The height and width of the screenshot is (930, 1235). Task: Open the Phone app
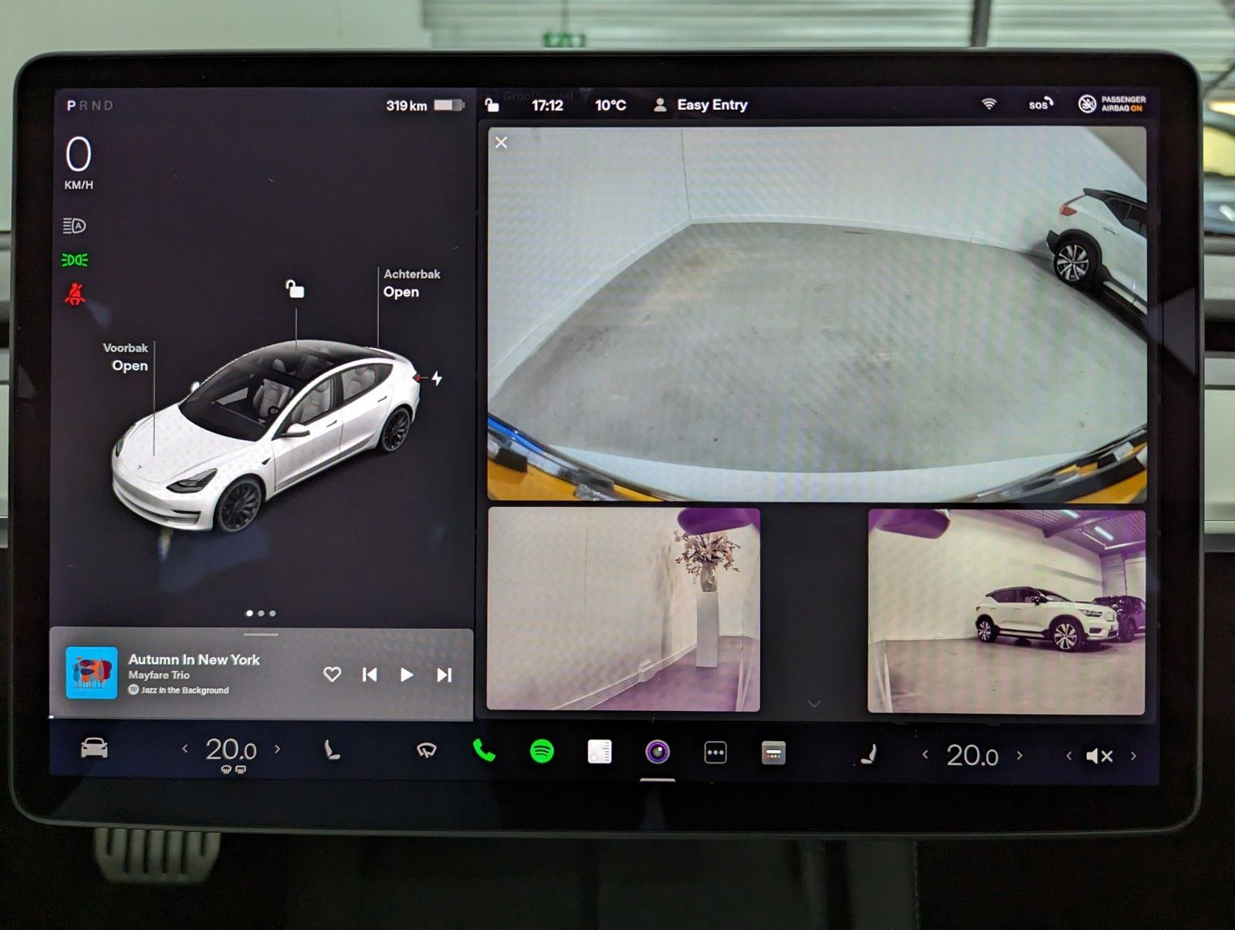point(484,750)
